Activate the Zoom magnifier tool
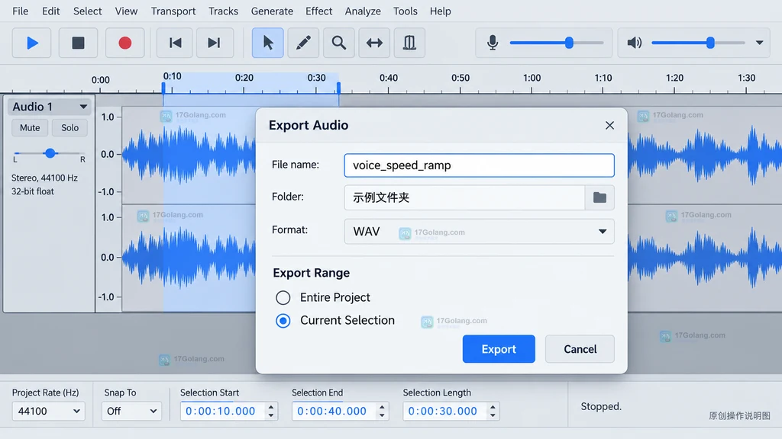The image size is (782, 439). (338, 43)
